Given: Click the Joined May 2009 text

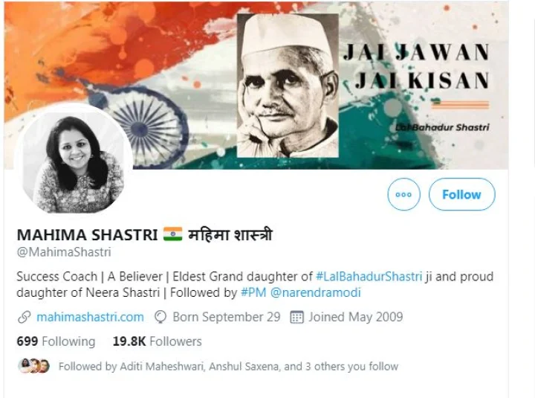Looking at the screenshot, I should [x=356, y=317].
